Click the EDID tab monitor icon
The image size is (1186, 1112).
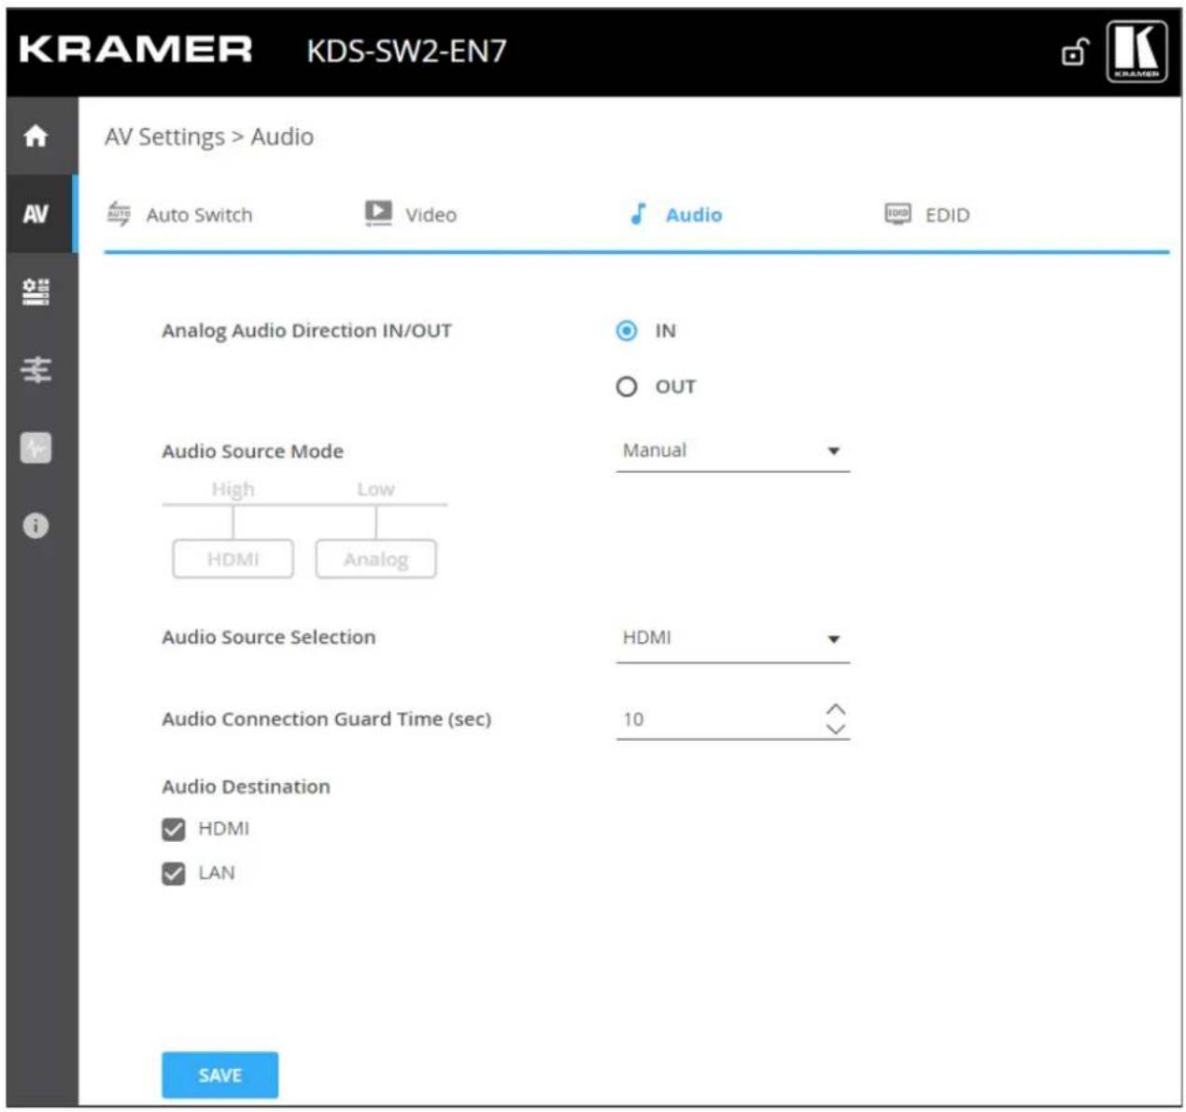coord(897,215)
